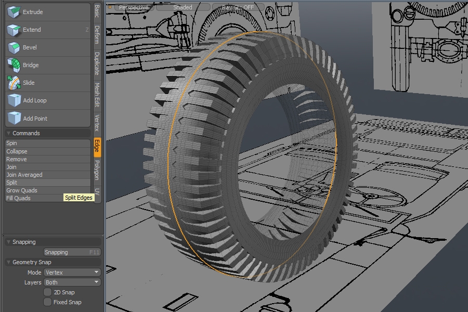This screenshot has width=468, height=312.
Task: Switch to the Mesh Edit tab
Action: click(97, 95)
